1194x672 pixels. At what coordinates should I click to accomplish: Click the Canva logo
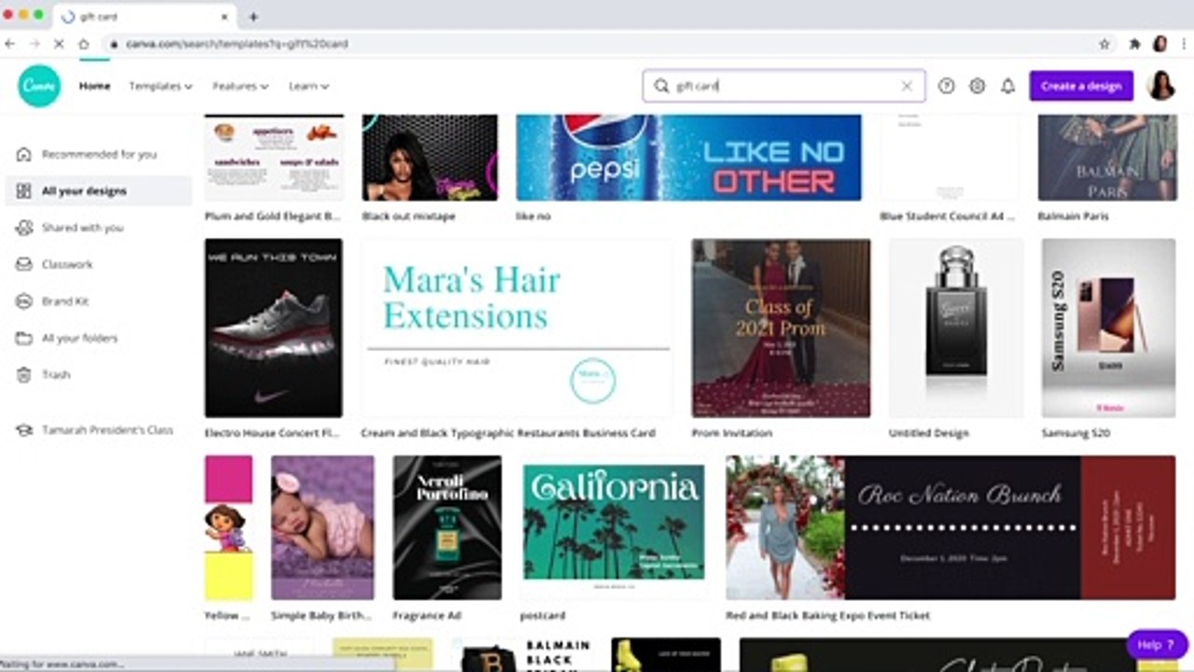[x=39, y=86]
